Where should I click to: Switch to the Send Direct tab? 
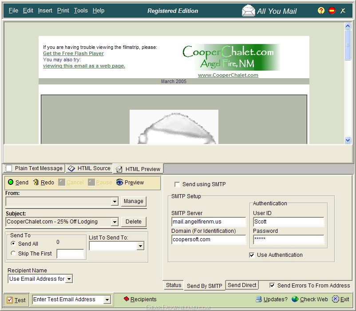point(242,285)
